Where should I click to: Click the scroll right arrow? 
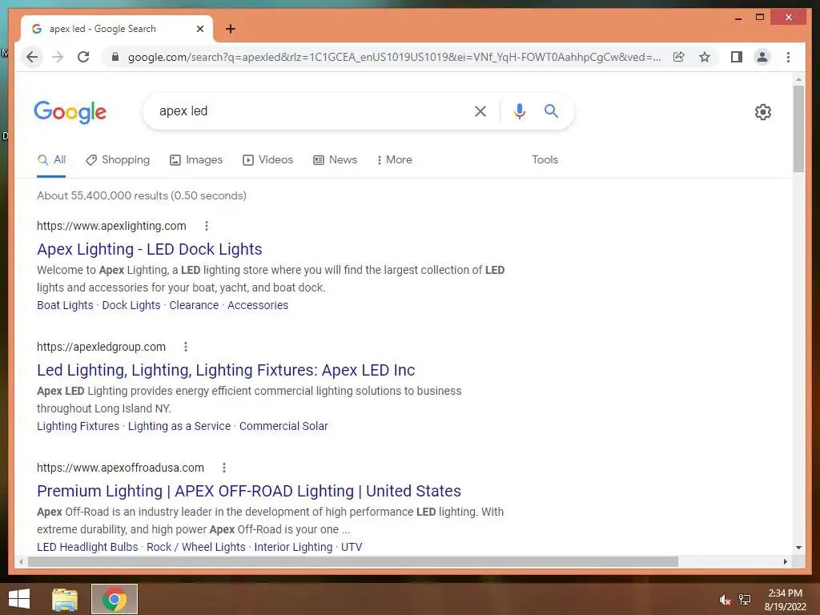[785, 561]
